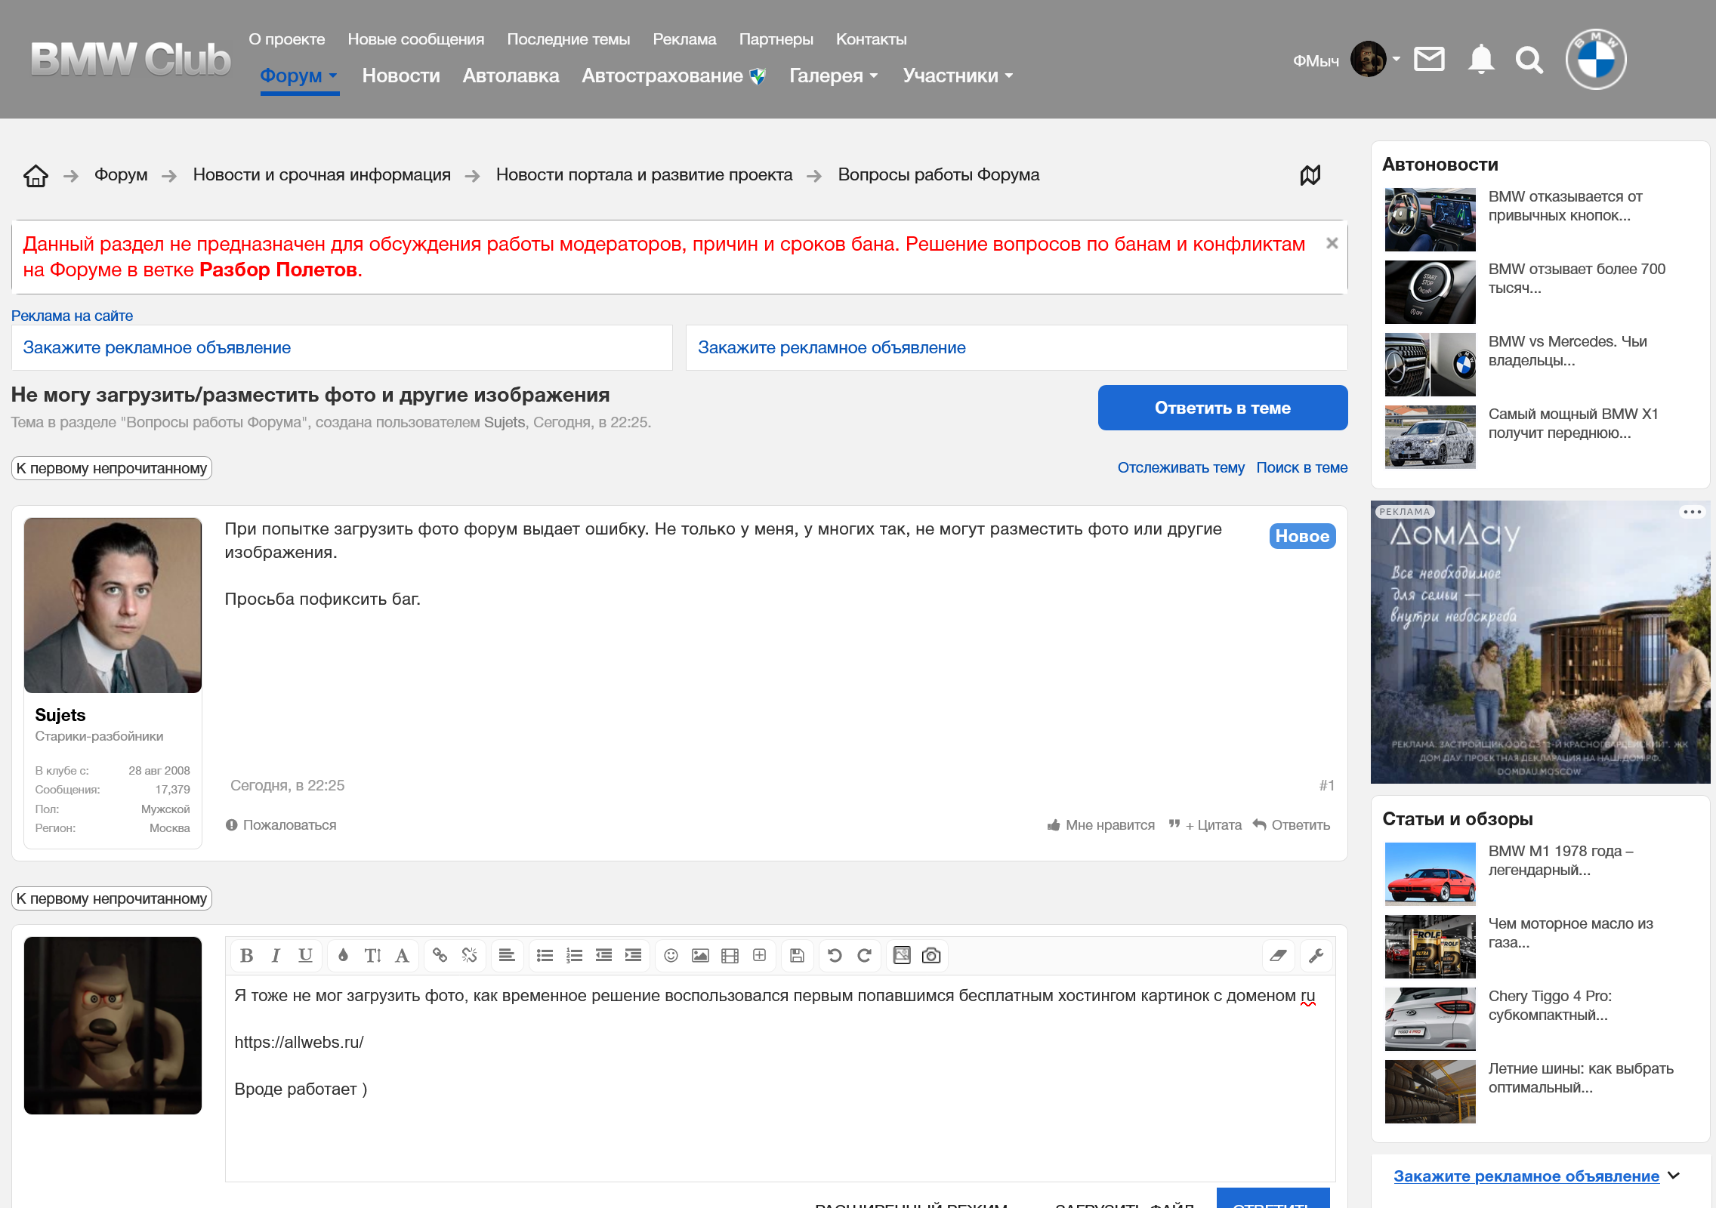Go to forum home via house icon
Viewport: 1716px width, 1208px height.
click(35, 175)
